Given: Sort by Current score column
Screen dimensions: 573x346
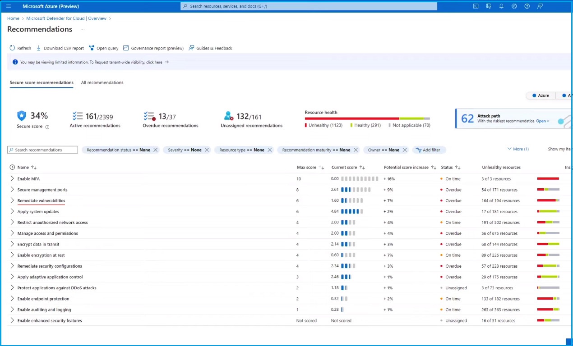Looking at the screenshot, I should pos(347,167).
